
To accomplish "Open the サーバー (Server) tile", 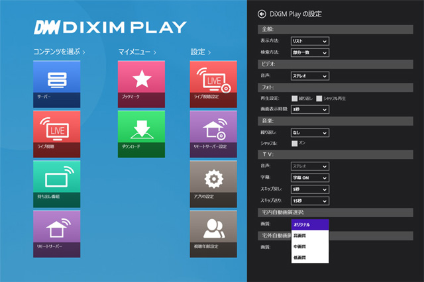I will pyautogui.click(x=57, y=84).
